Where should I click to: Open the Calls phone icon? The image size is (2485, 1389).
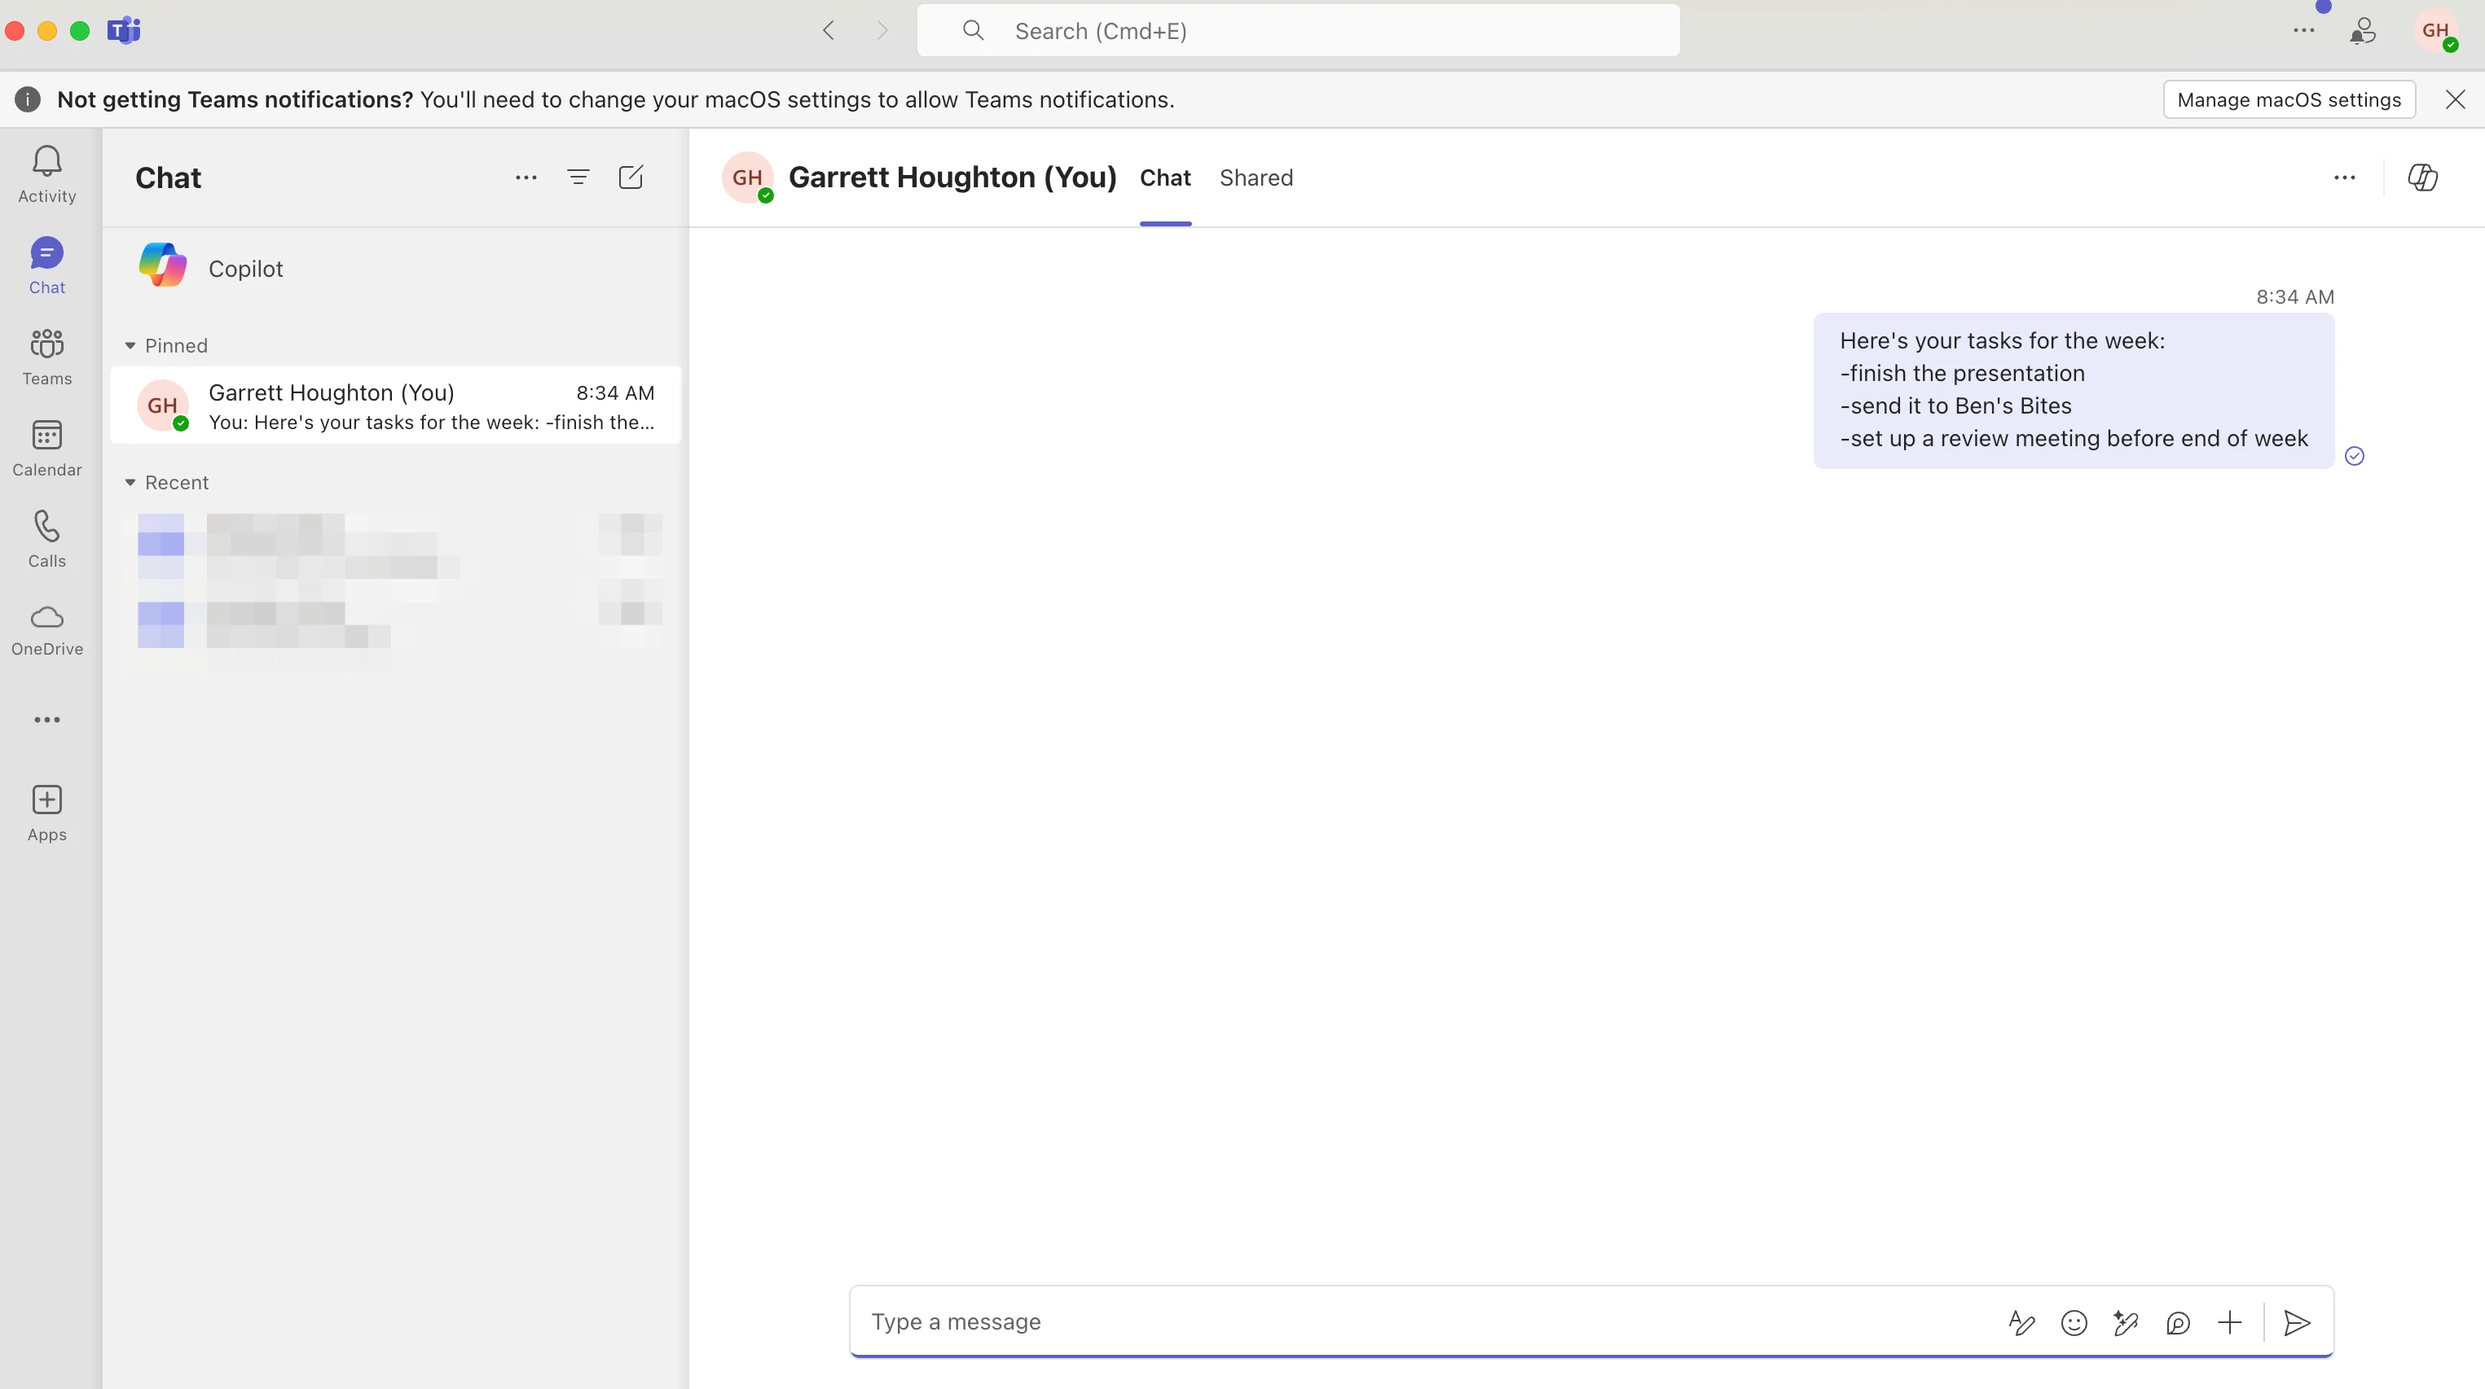click(x=46, y=538)
